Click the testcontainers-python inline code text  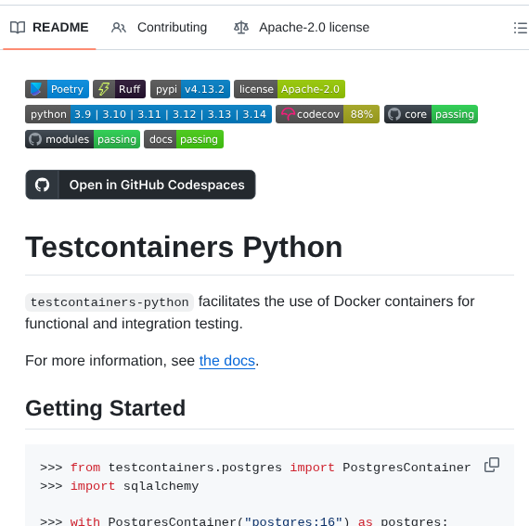click(110, 302)
